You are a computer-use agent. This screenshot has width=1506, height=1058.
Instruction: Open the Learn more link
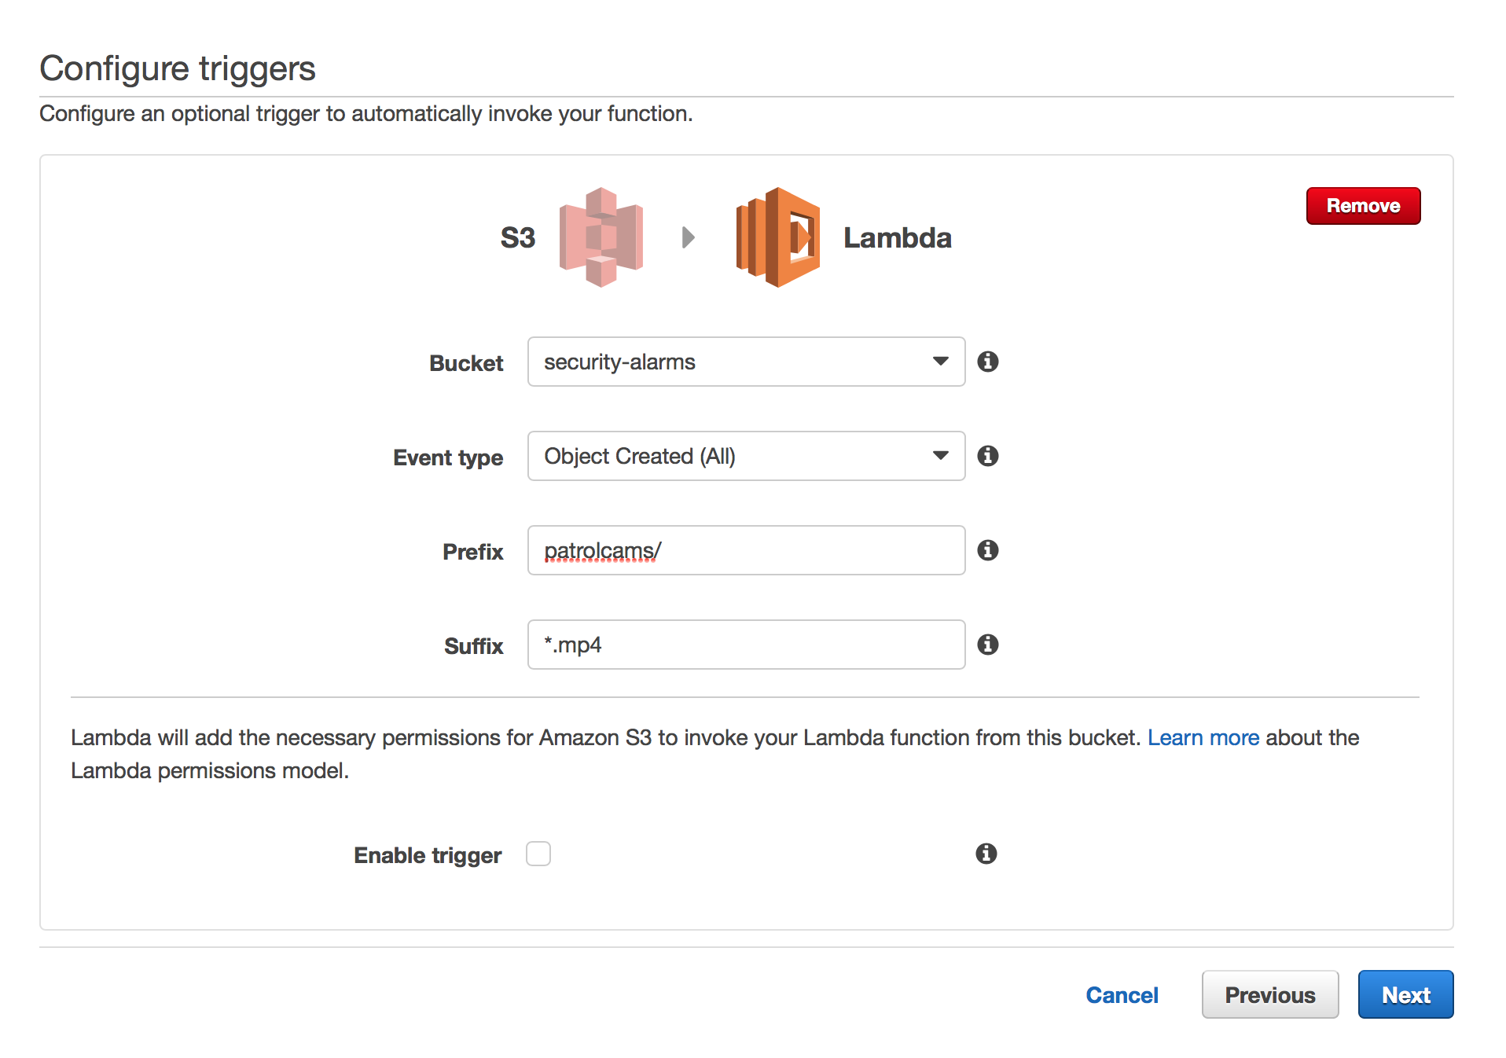point(1203,737)
